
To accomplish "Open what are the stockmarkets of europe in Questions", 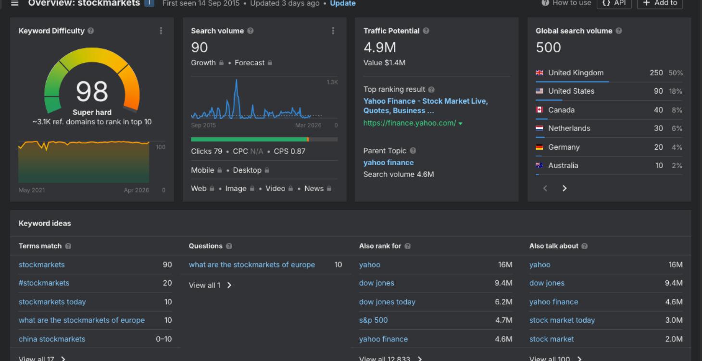I will coord(252,265).
